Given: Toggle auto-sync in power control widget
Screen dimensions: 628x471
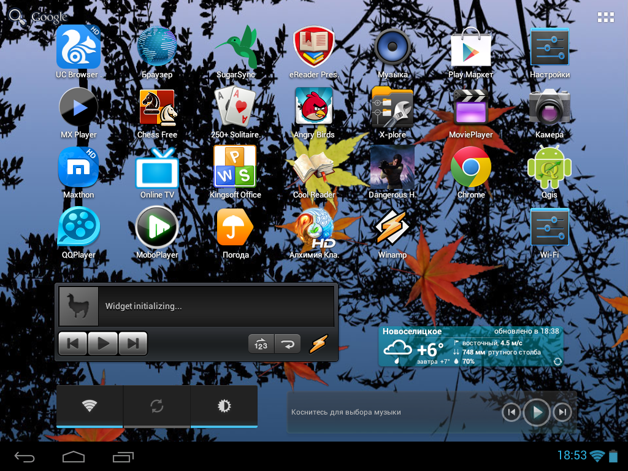Looking at the screenshot, I should pyautogui.click(x=156, y=406).
